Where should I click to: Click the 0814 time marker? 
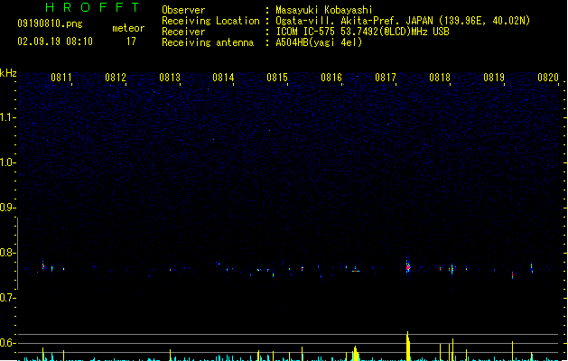pyautogui.click(x=223, y=78)
